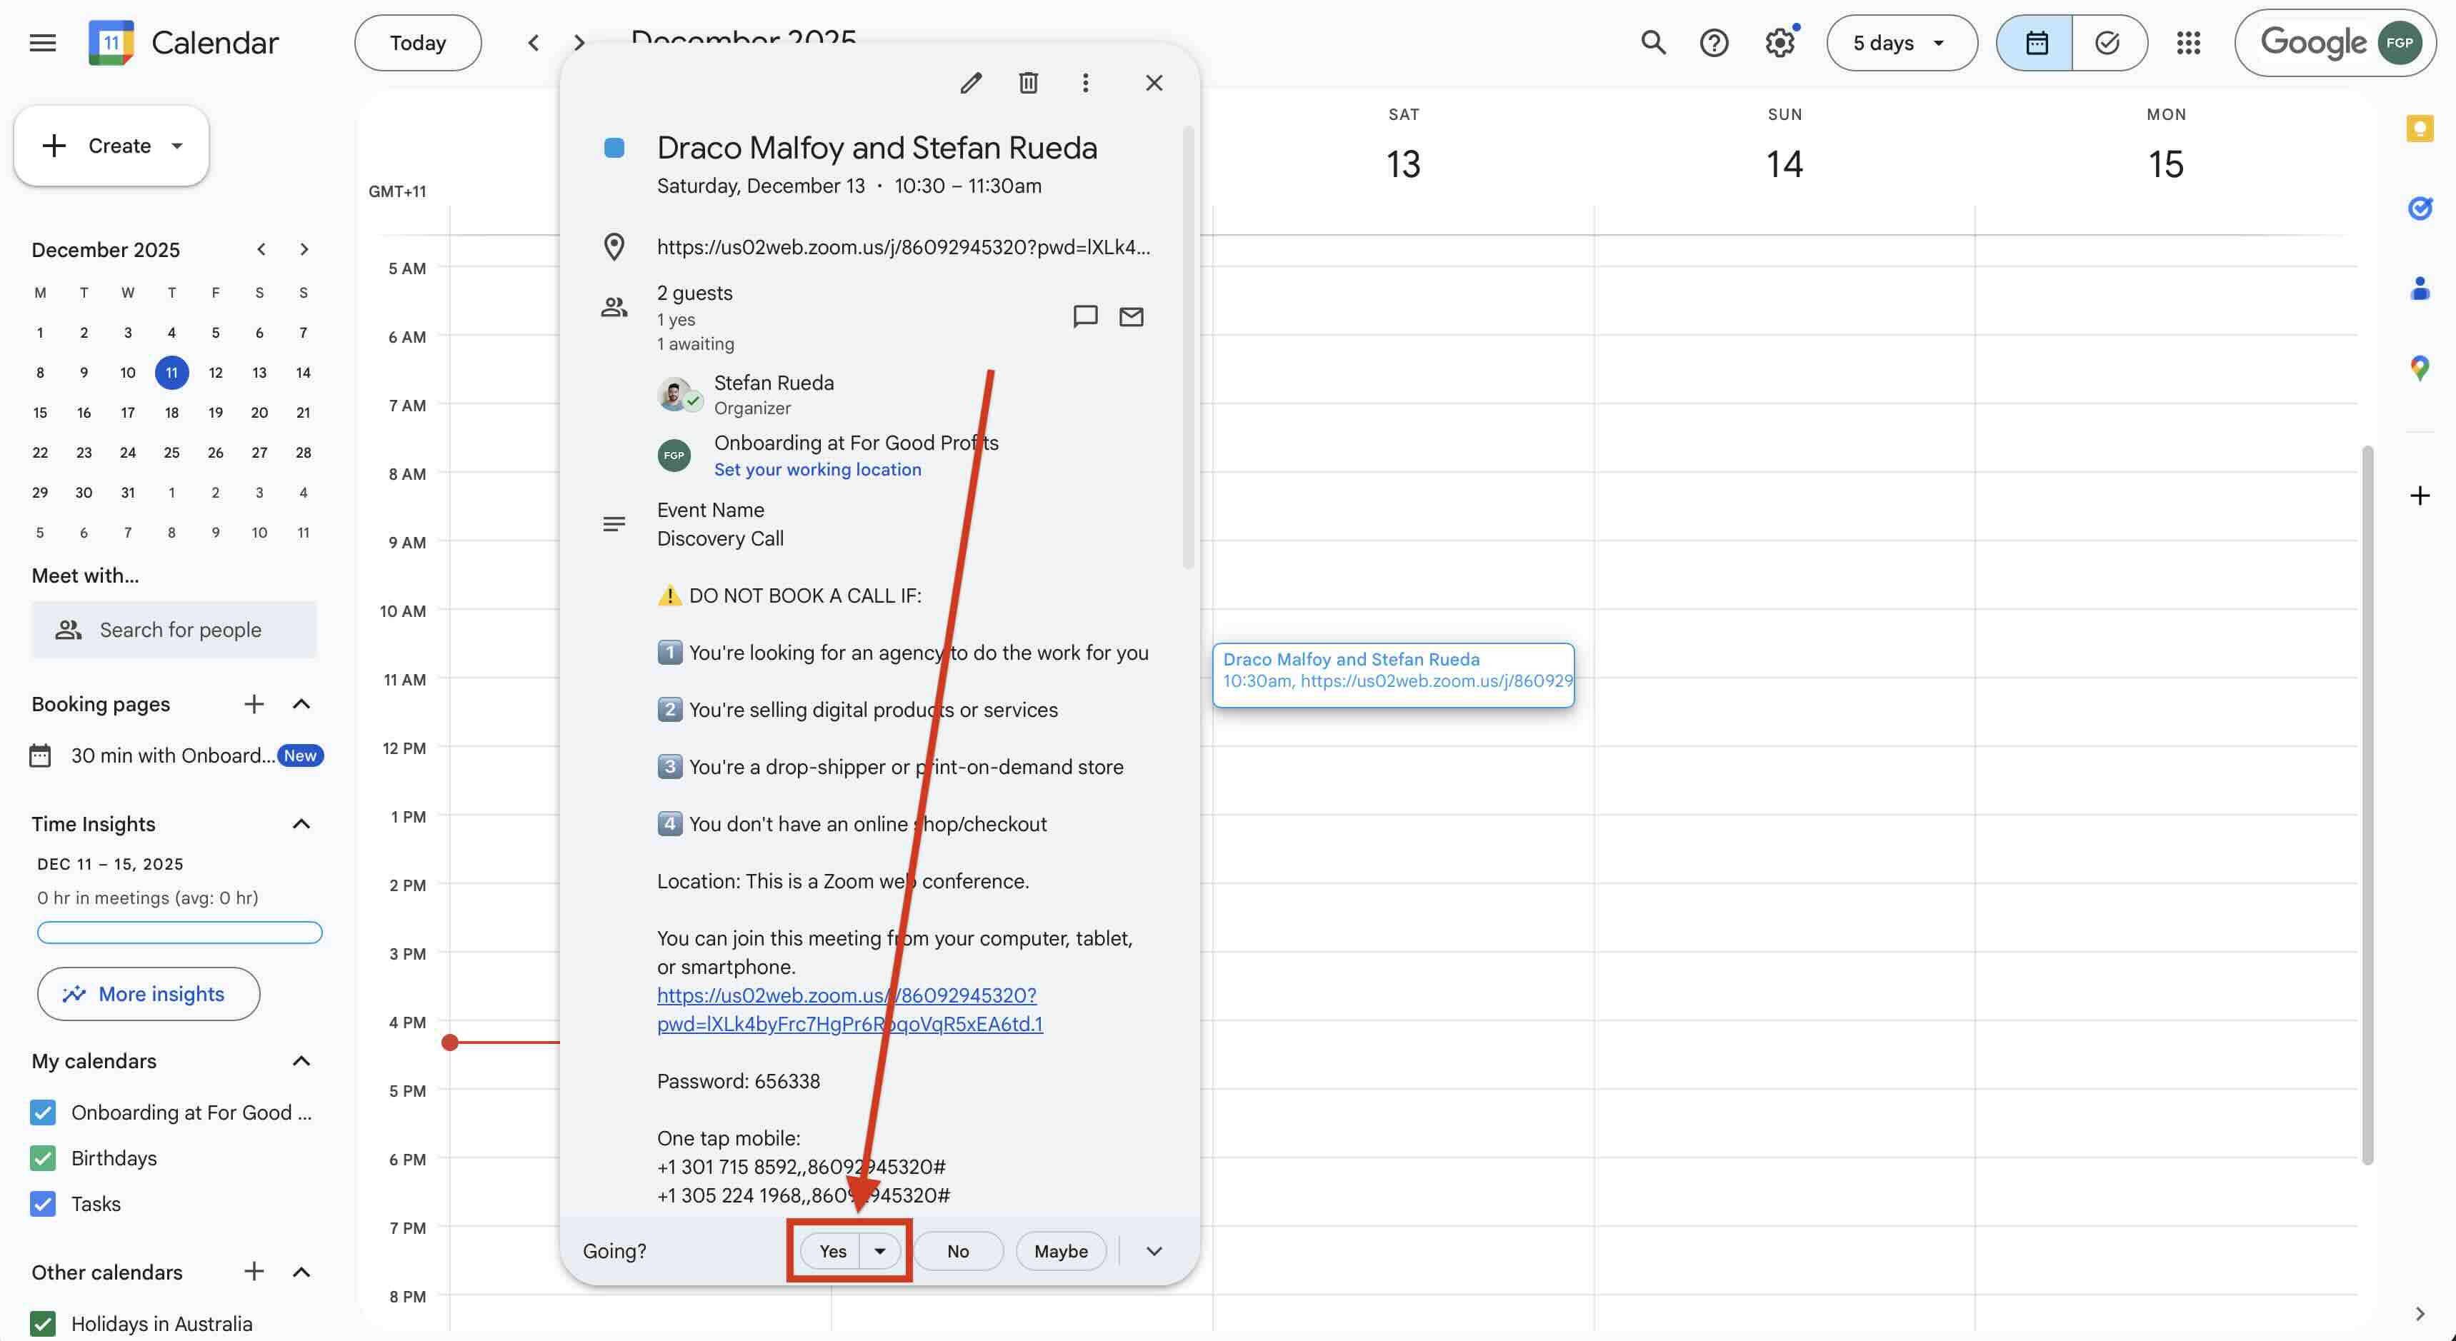Open the settings gear menu

(x=1779, y=43)
